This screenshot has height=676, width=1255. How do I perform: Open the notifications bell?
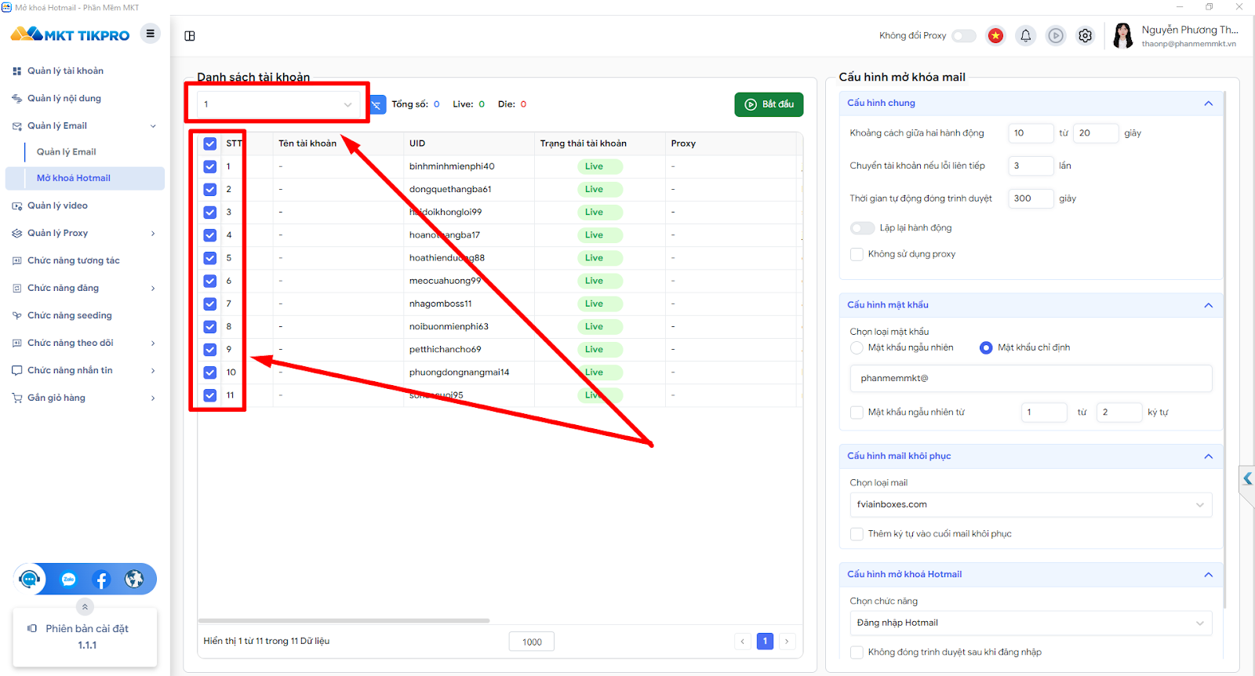click(1025, 35)
